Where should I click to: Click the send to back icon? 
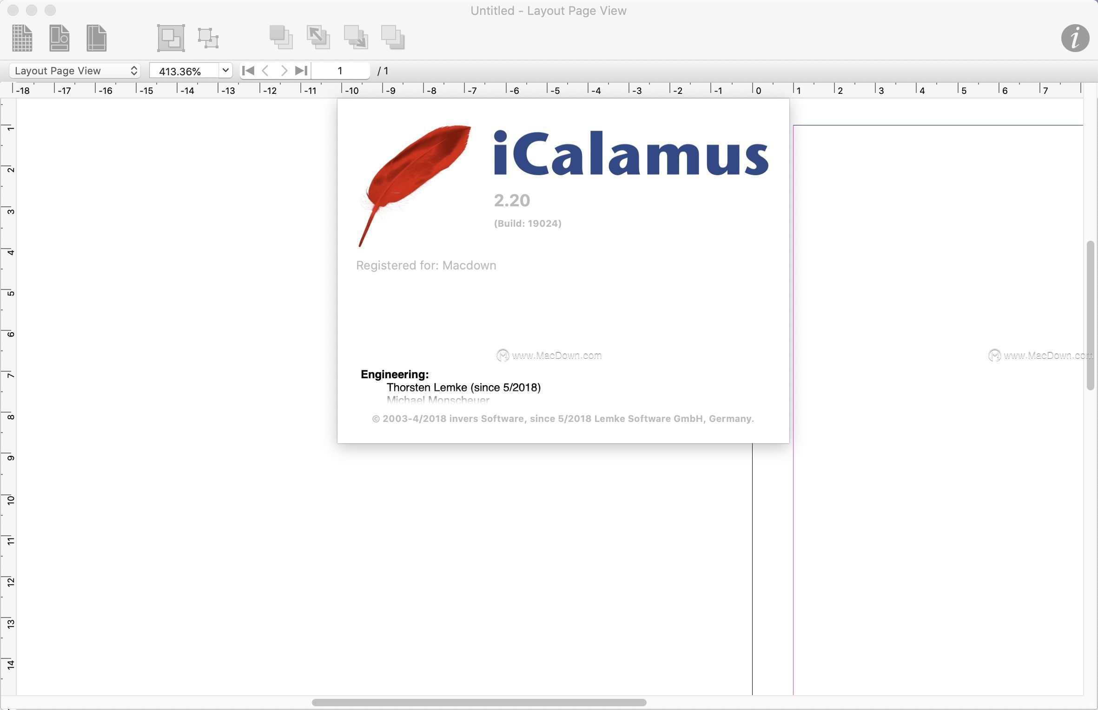[393, 37]
